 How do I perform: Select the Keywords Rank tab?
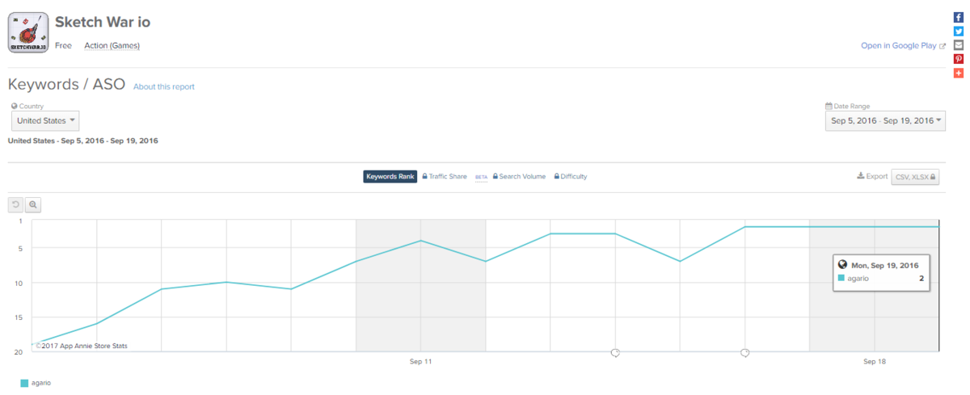(390, 176)
